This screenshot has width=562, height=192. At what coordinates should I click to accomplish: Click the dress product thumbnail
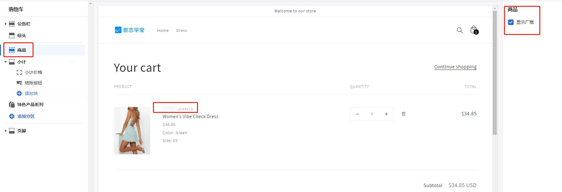tap(132, 130)
